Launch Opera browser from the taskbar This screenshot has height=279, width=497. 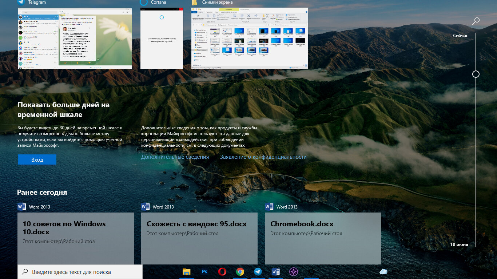[222, 271]
